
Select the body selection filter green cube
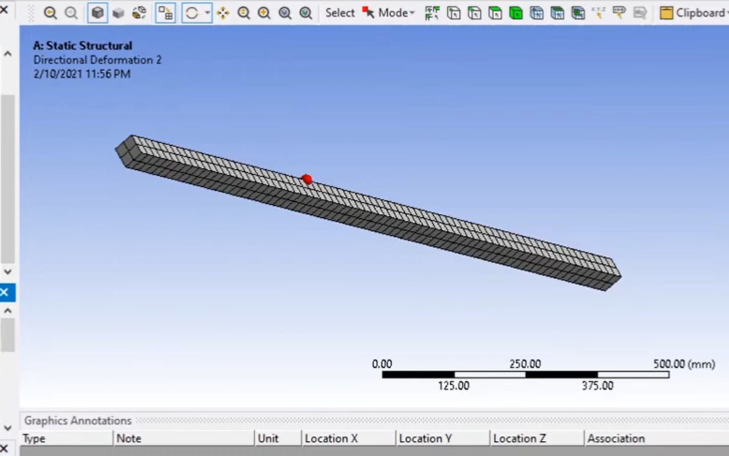516,12
